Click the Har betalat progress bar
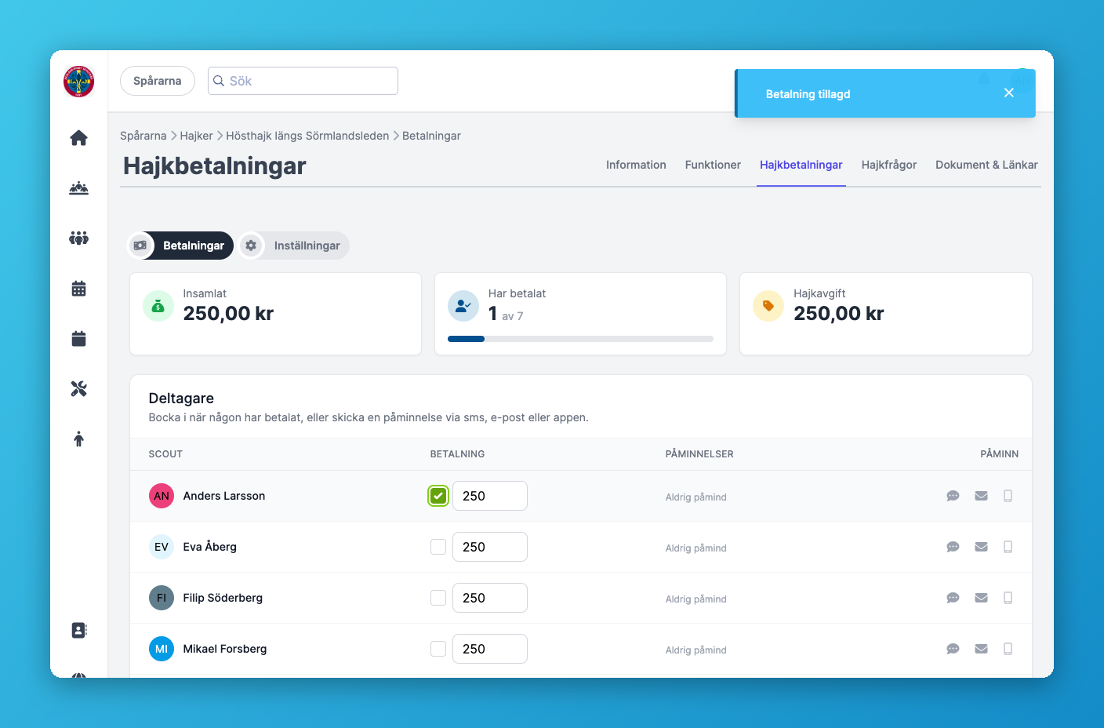The width and height of the screenshot is (1104, 728). coord(580,339)
